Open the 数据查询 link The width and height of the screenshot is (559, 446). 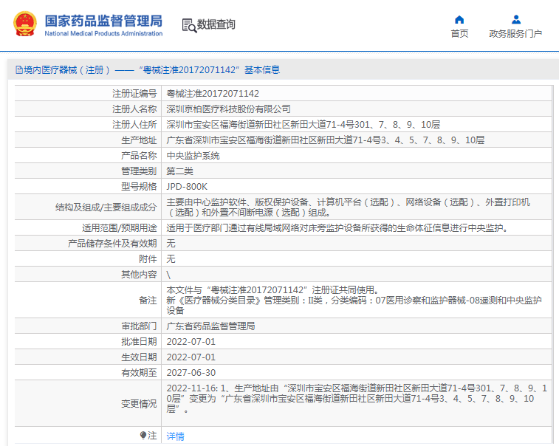tap(216, 24)
